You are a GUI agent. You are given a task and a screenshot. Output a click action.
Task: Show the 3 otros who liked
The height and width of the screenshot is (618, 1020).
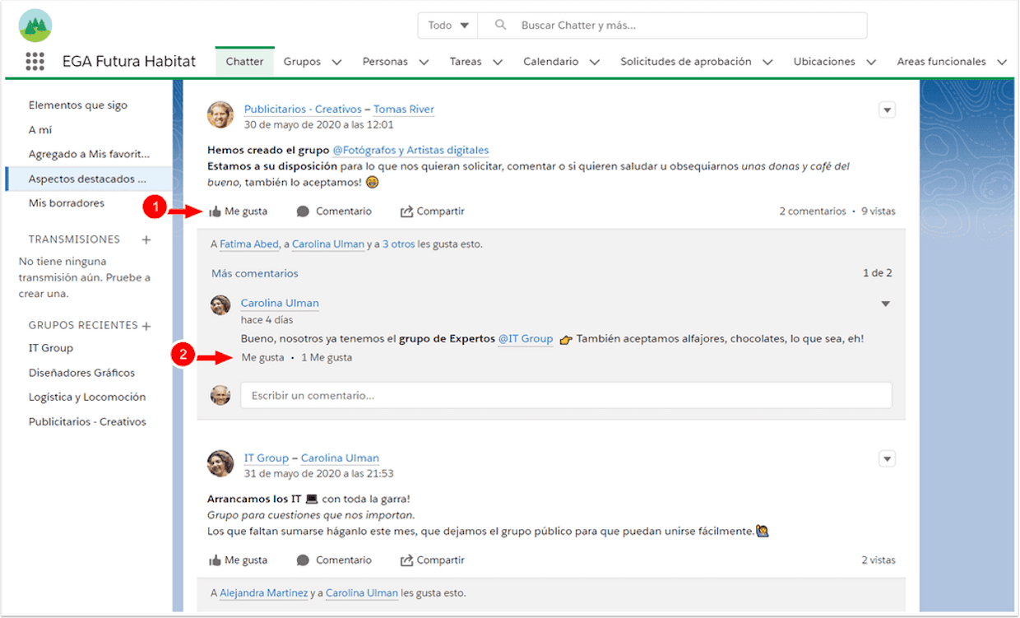(x=398, y=244)
